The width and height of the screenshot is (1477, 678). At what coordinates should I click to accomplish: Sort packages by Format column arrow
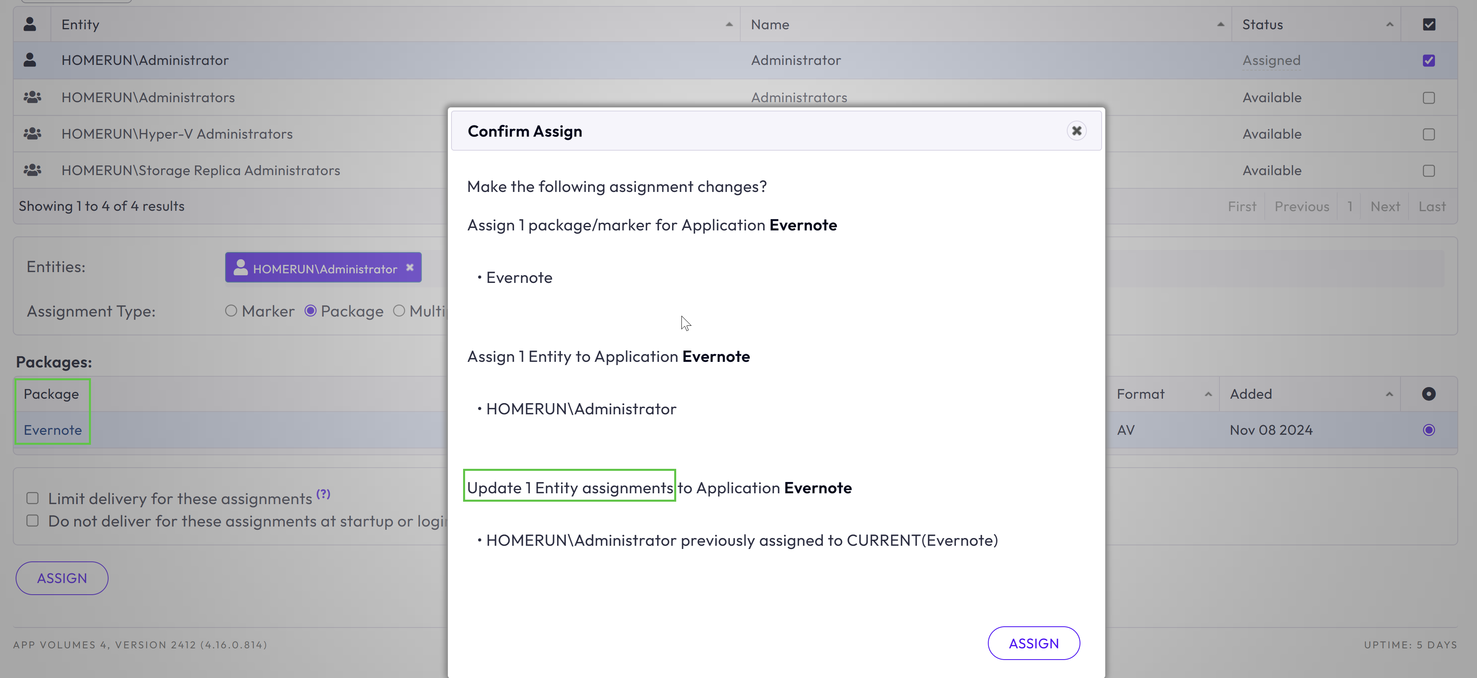(x=1208, y=394)
